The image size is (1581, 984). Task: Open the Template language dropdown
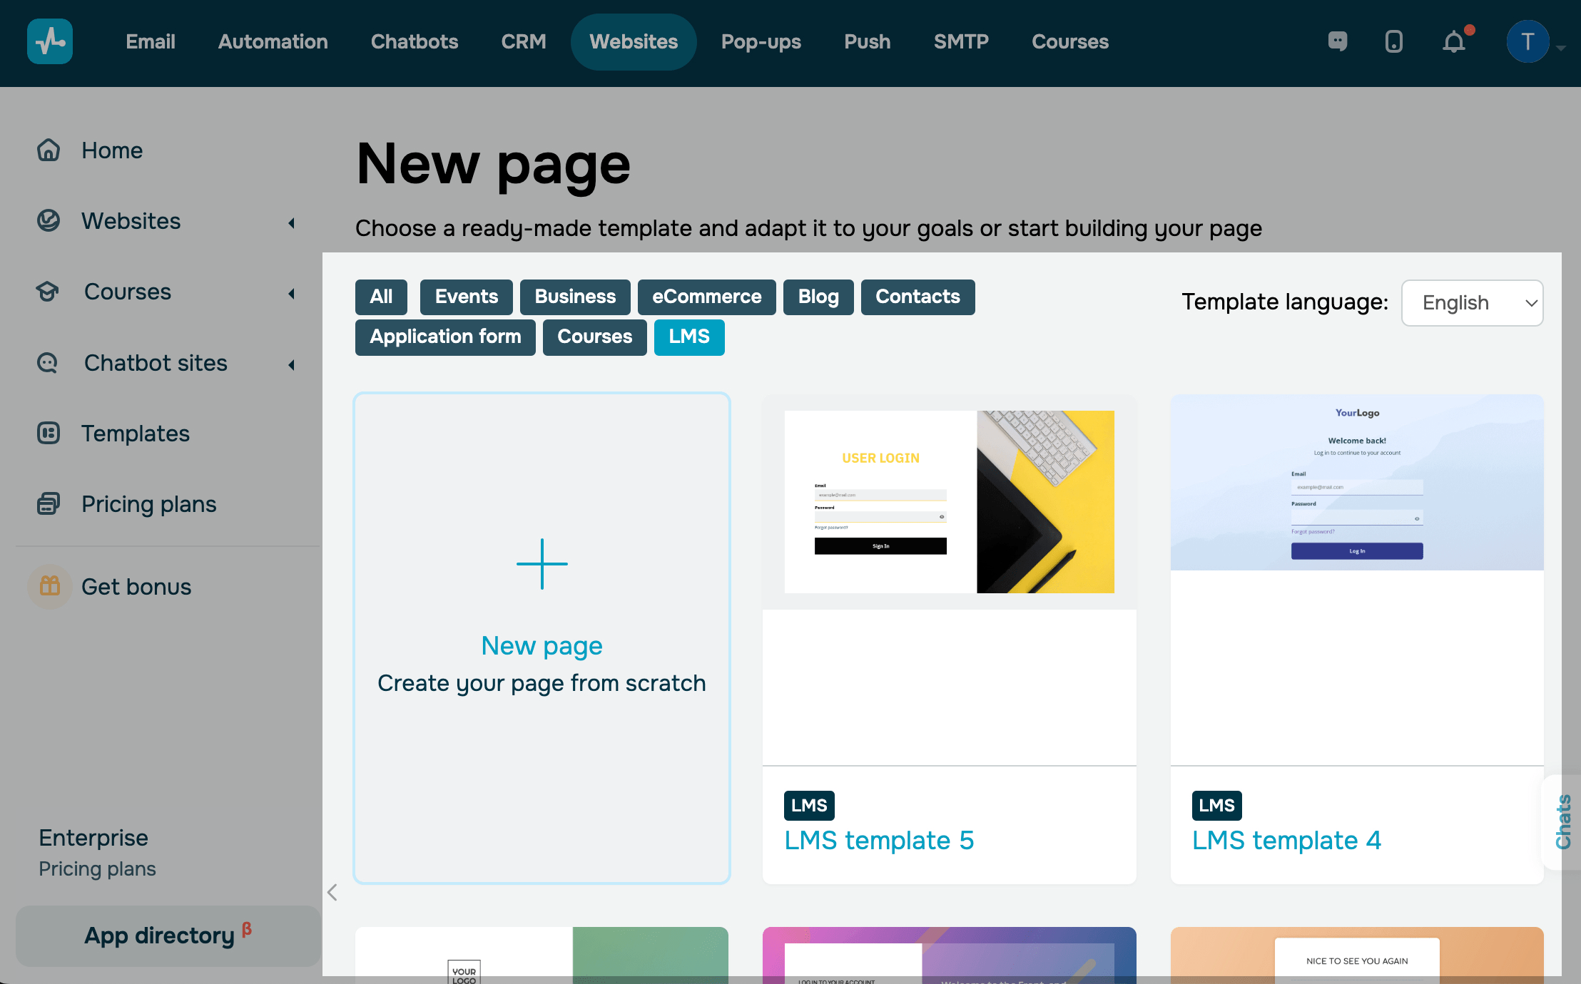coord(1472,303)
